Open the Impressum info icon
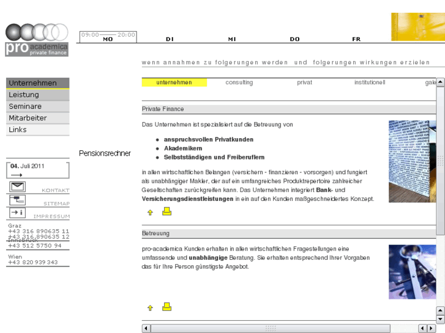 point(17,213)
